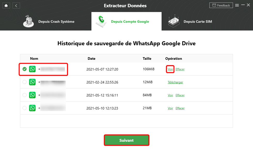Click date 2021-02-24 22:55:26
Screen dimensions: 253x150
coord(102,82)
